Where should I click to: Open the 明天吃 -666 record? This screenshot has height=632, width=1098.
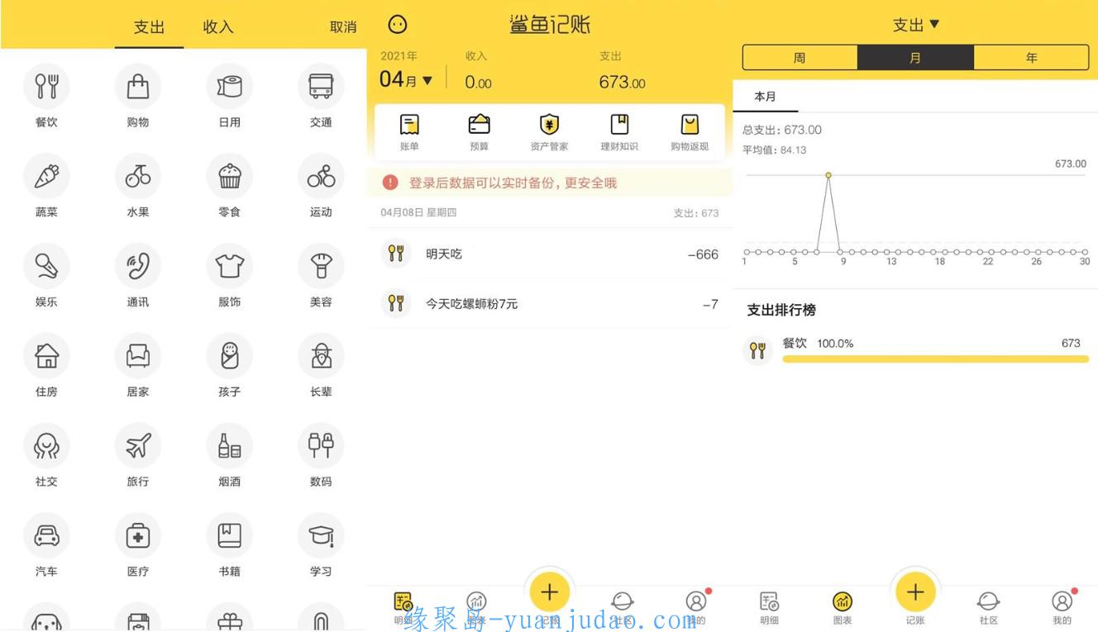point(550,254)
